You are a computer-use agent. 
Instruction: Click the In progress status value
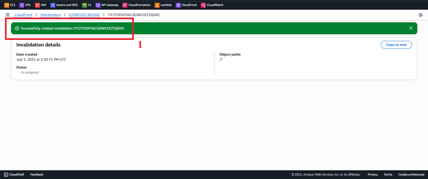pos(30,72)
